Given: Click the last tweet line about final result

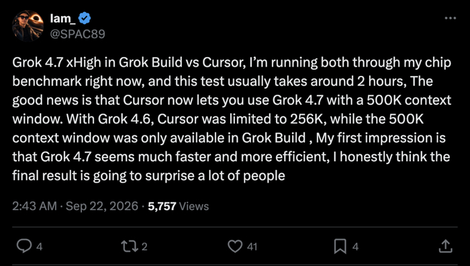Looking at the screenshot, I should 148,176.
